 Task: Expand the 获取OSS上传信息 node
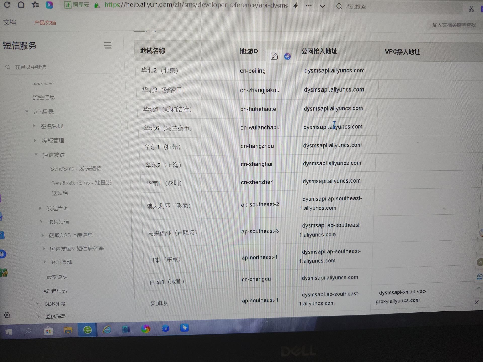click(43, 235)
